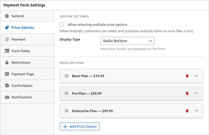Click the 'Basic Plan — $19.99' title
Image resolution: width=209 pixels, height=135 pixels.
click(88, 76)
